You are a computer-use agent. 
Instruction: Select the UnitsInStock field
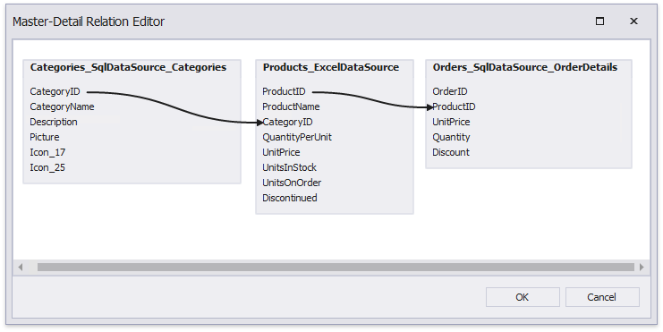289,168
